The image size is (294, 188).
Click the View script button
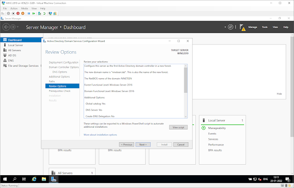(178, 127)
